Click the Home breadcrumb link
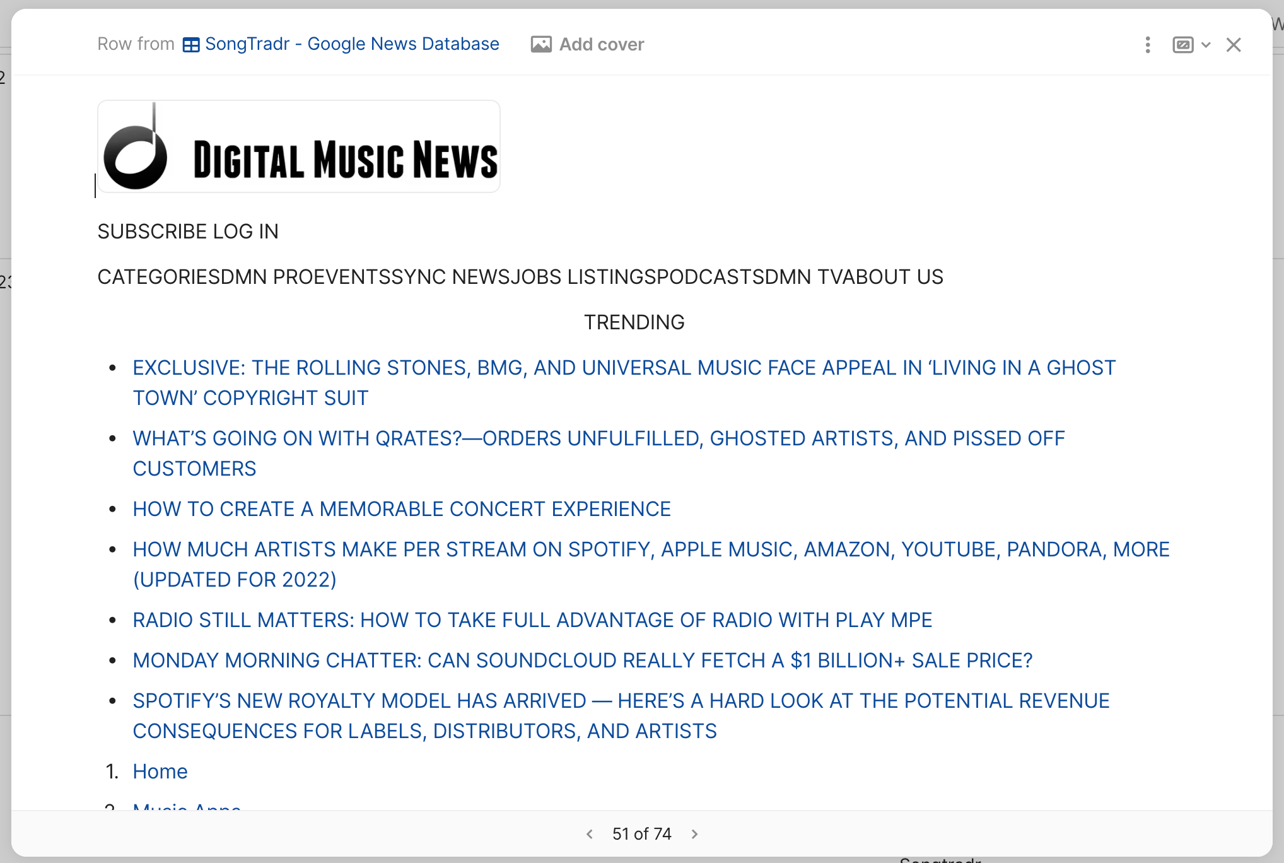1284x863 pixels. point(160,771)
